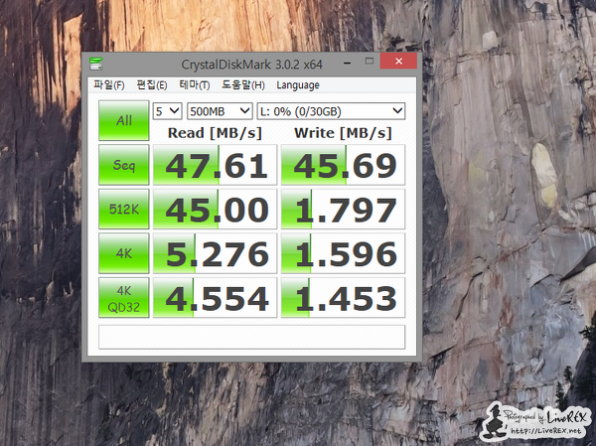Maximize the CrystalDiskMark window
596x446 pixels.
[x=370, y=61]
